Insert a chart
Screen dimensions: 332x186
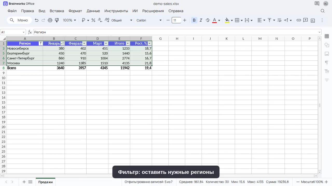(313, 20)
